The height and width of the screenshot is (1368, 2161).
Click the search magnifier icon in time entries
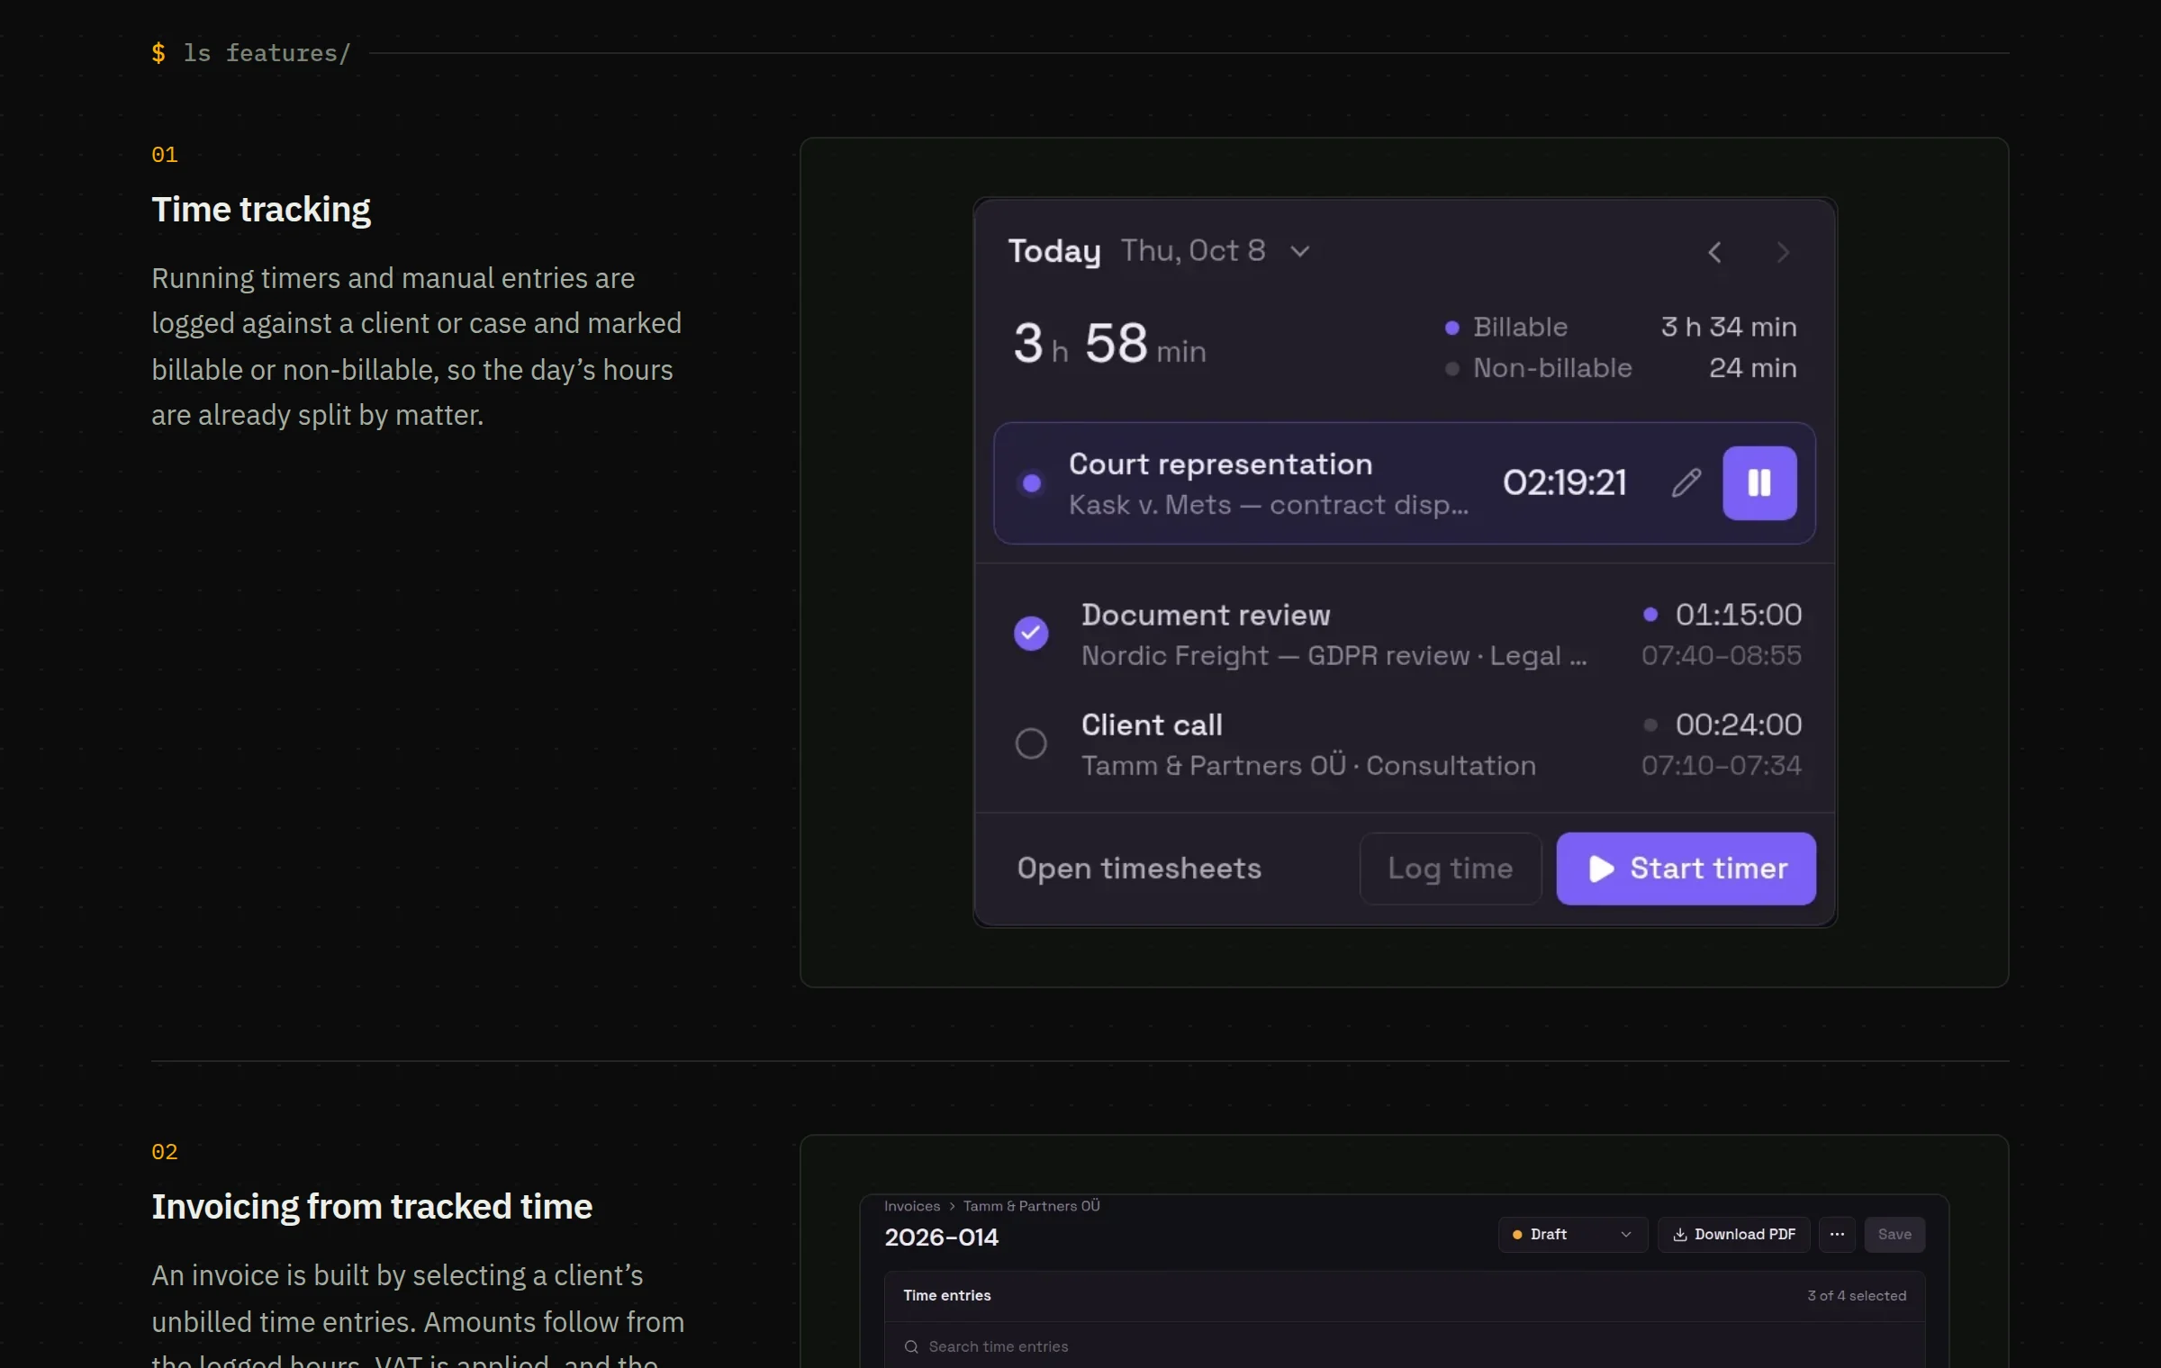point(911,1347)
